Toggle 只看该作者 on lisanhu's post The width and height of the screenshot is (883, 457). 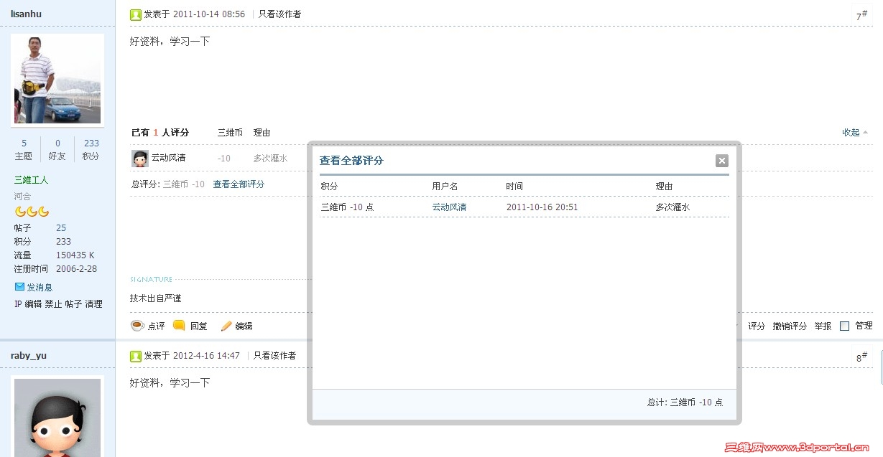[x=279, y=14]
